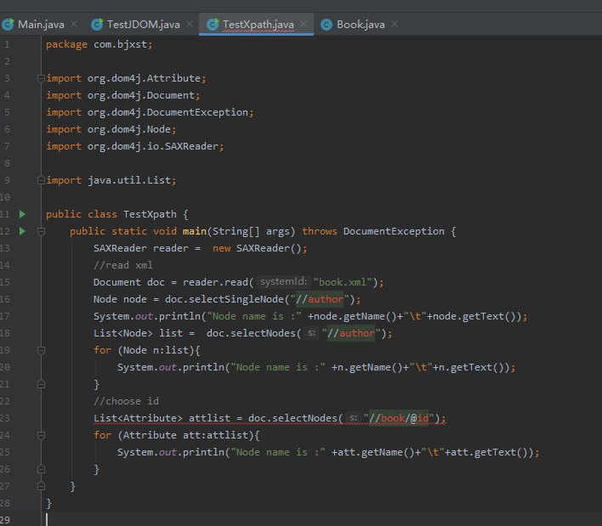Click the TestJDOM.java class file icon

(x=97, y=25)
